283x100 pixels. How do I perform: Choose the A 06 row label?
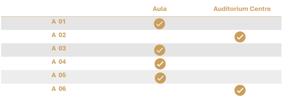click(59, 89)
